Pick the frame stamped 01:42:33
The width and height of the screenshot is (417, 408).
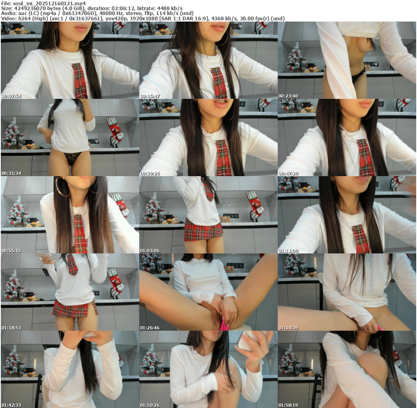[x=70, y=369]
